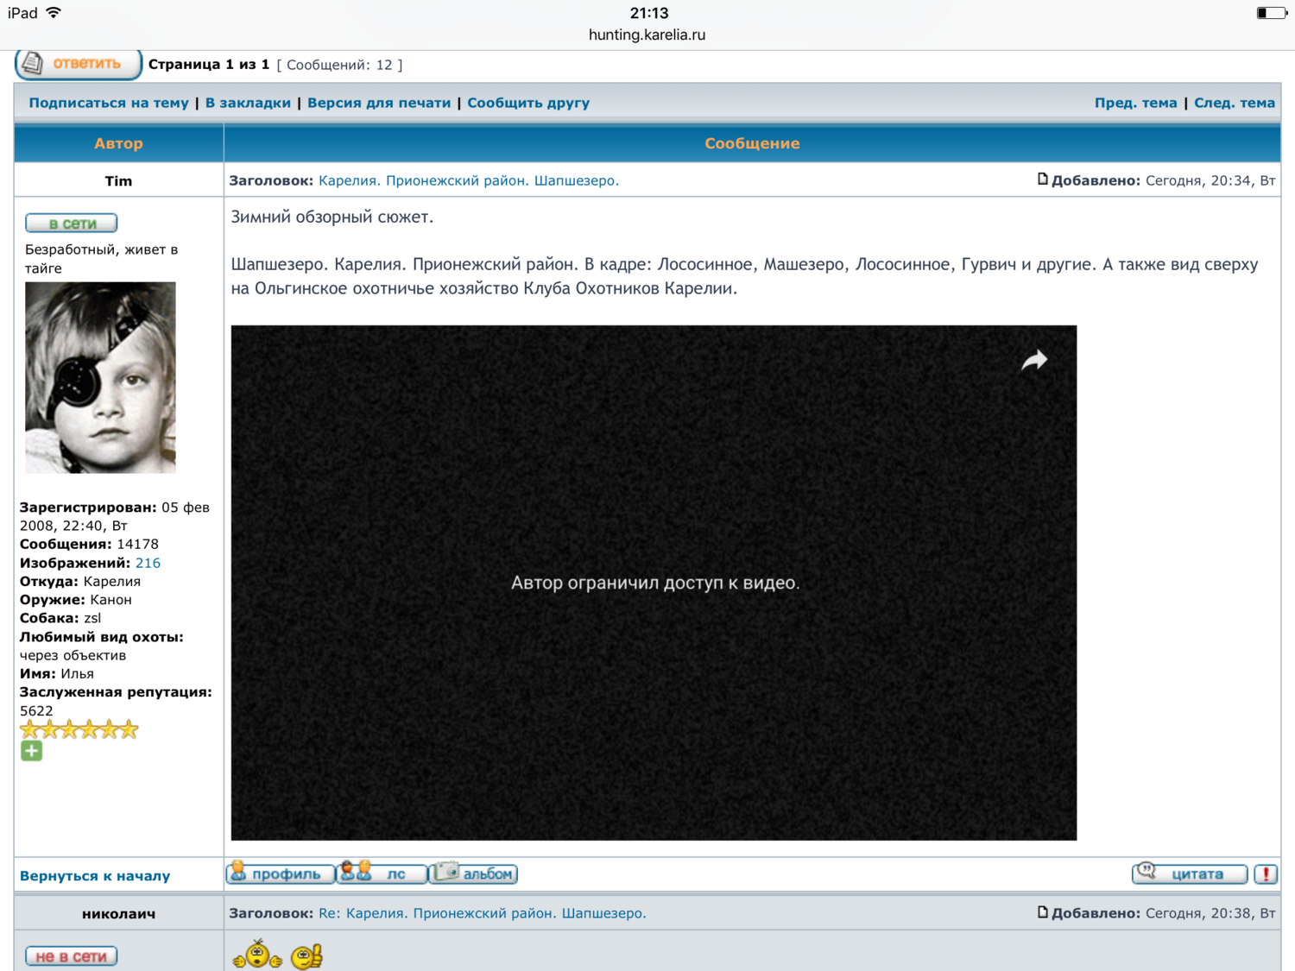Click the video share arrow icon
Viewport: 1295px width, 971px height.
pos(1033,360)
